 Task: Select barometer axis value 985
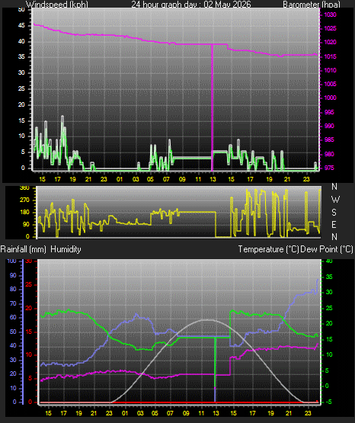pos(329,139)
